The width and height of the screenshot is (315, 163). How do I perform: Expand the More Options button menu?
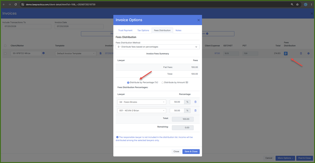(x=285, y=158)
